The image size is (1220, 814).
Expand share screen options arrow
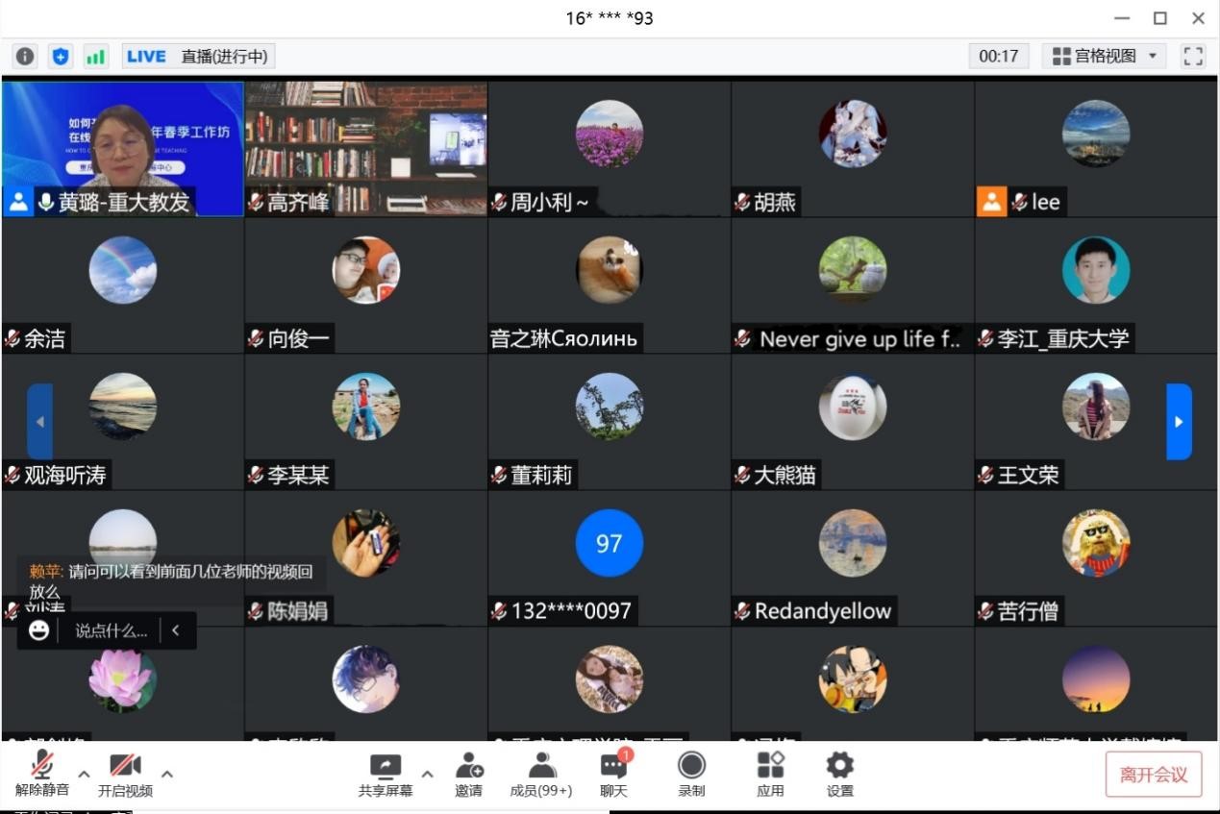click(427, 774)
